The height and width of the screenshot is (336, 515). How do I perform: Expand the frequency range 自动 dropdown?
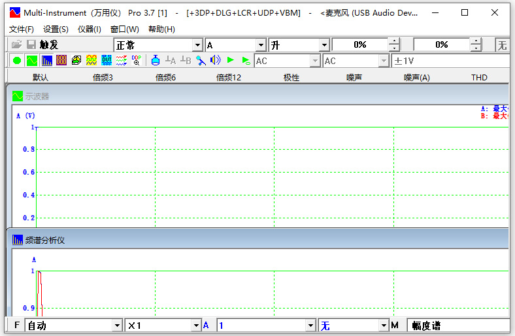coord(117,326)
